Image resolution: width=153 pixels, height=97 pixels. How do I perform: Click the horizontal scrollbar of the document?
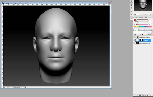[68, 87]
